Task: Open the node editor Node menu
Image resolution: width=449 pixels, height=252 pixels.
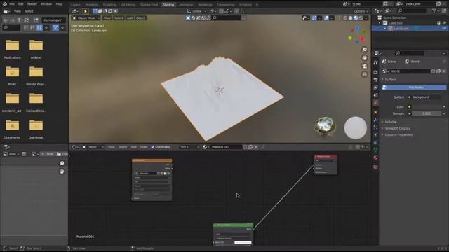Action: [143, 147]
